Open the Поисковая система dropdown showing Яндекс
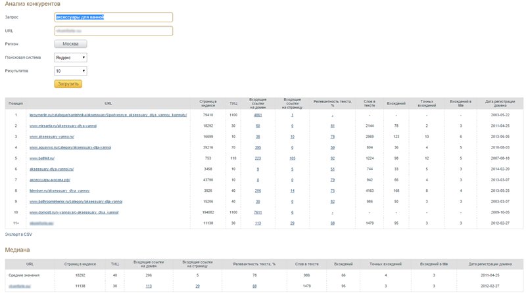This screenshot has height=293, width=526. point(70,57)
